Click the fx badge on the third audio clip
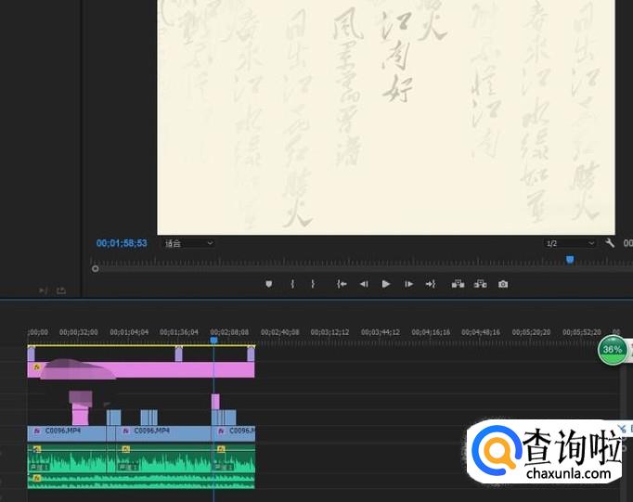 [221, 449]
